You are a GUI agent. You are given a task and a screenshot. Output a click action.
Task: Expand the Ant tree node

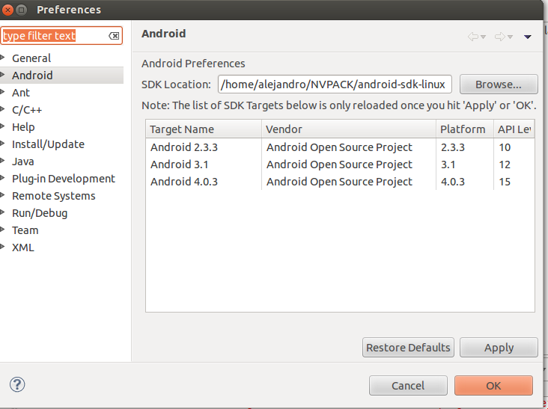[x=3, y=92]
